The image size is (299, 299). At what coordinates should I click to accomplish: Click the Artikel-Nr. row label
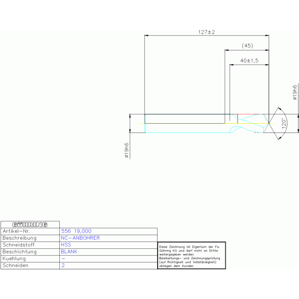pos(16,231)
